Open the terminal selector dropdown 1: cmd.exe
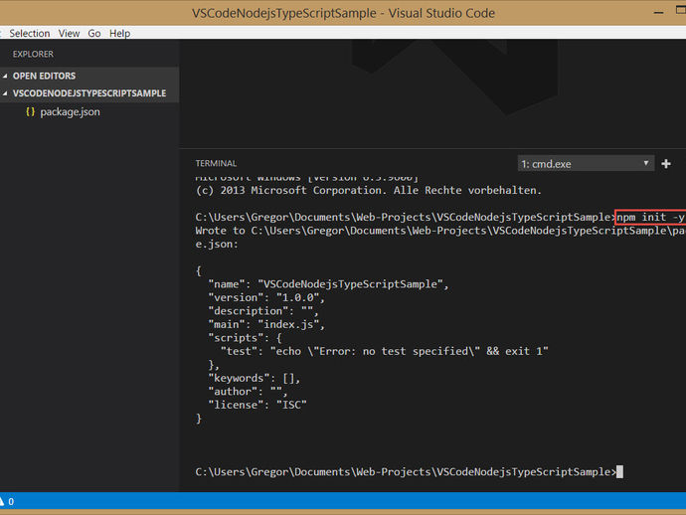Image resolution: width=686 pixels, height=515 pixels. pyautogui.click(x=586, y=164)
